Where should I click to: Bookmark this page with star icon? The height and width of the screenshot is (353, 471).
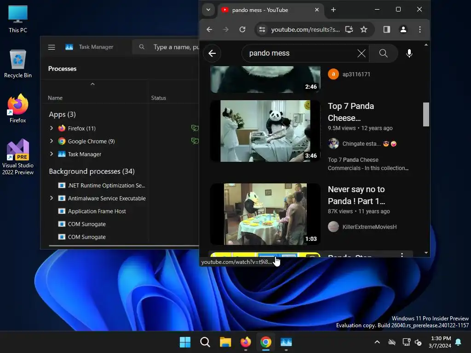click(x=364, y=29)
